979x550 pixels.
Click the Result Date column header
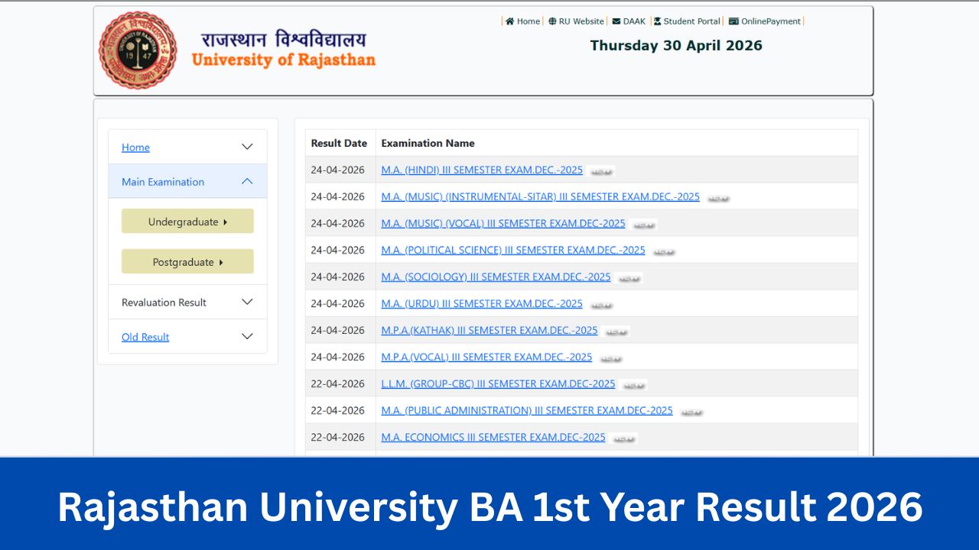click(x=339, y=143)
